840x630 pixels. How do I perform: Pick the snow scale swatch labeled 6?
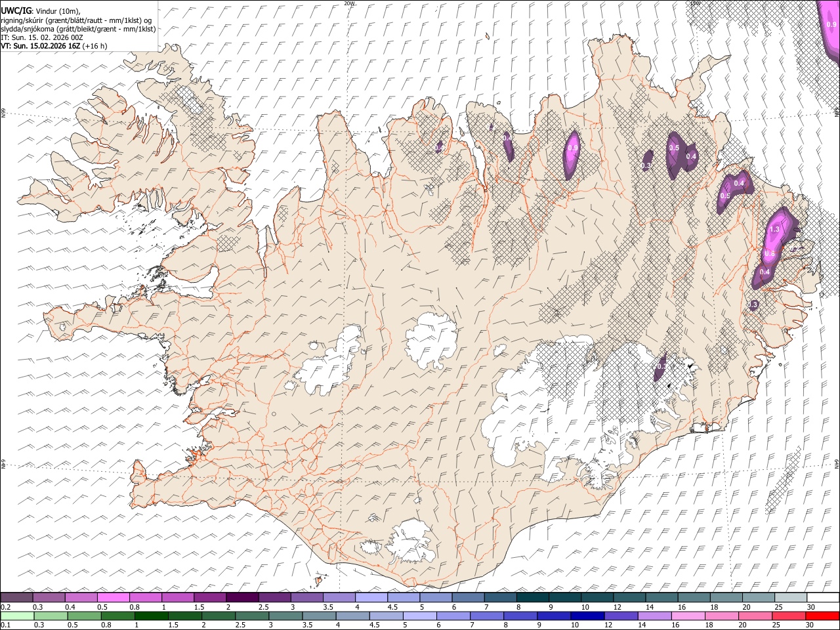point(468,597)
